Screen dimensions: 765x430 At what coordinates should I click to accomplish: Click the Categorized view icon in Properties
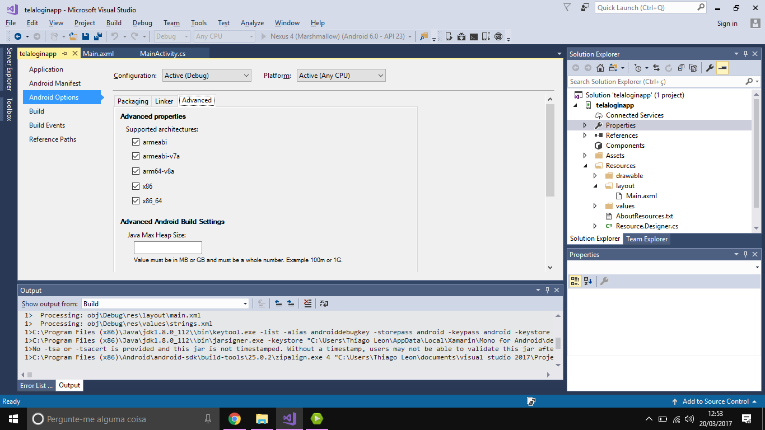point(575,281)
